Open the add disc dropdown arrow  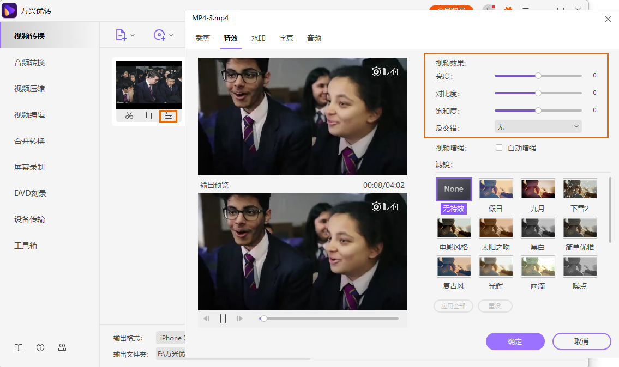(171, 36)
